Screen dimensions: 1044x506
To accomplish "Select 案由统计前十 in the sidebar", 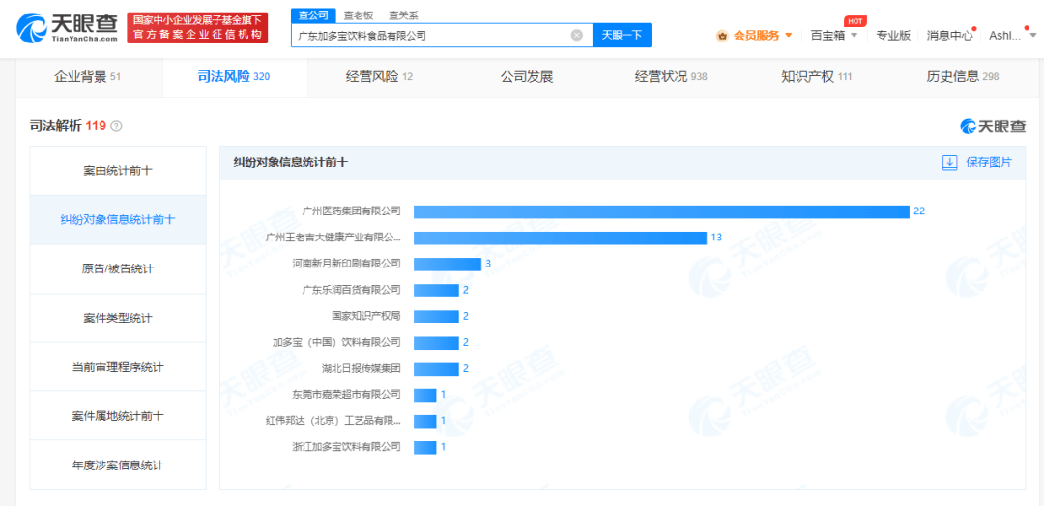I will [x=118, y=171].
